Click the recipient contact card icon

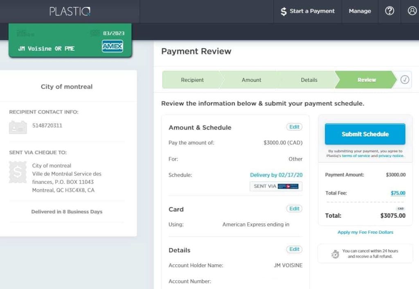18,127
